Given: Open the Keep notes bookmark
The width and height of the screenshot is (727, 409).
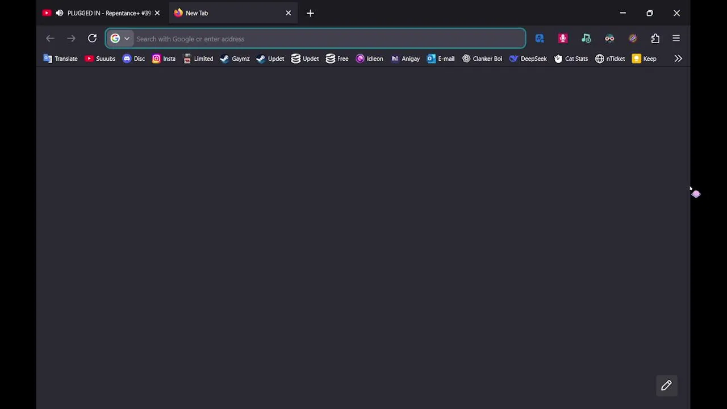Looking at the screenshot, I should pyautogui.click(x=644, y=59).
